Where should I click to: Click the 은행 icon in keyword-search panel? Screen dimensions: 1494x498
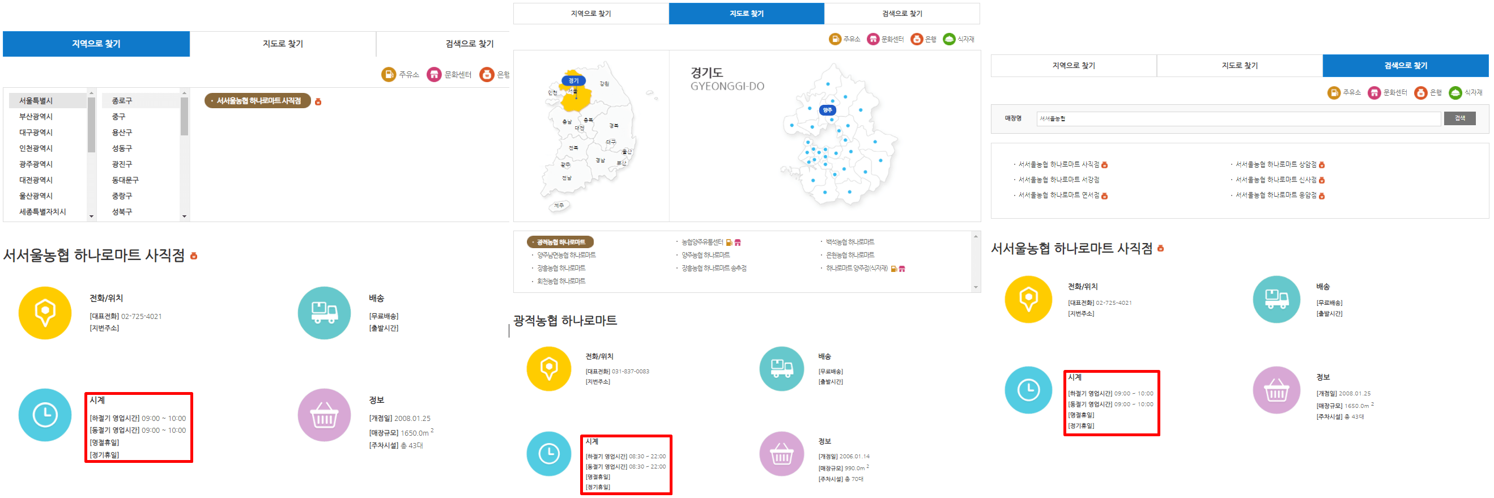point(1420,93)
